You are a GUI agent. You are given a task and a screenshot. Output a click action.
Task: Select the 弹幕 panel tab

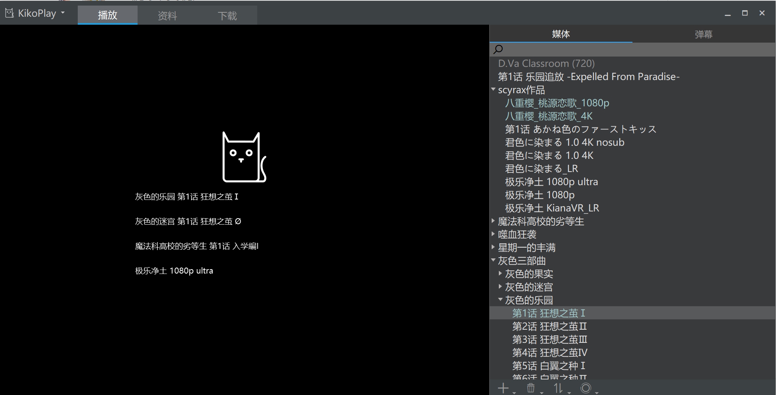[x=704, y=34]
